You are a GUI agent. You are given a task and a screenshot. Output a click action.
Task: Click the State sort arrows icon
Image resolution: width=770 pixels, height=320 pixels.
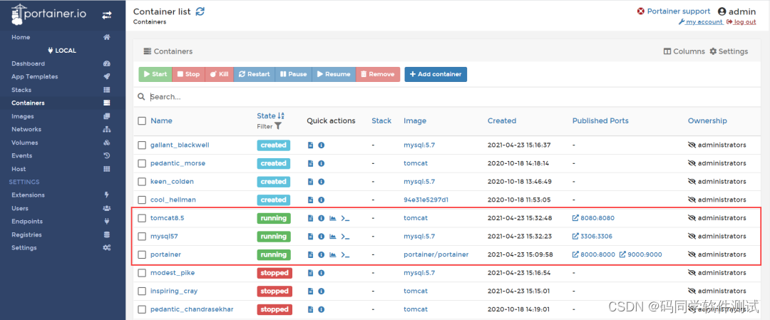[281, 116]
